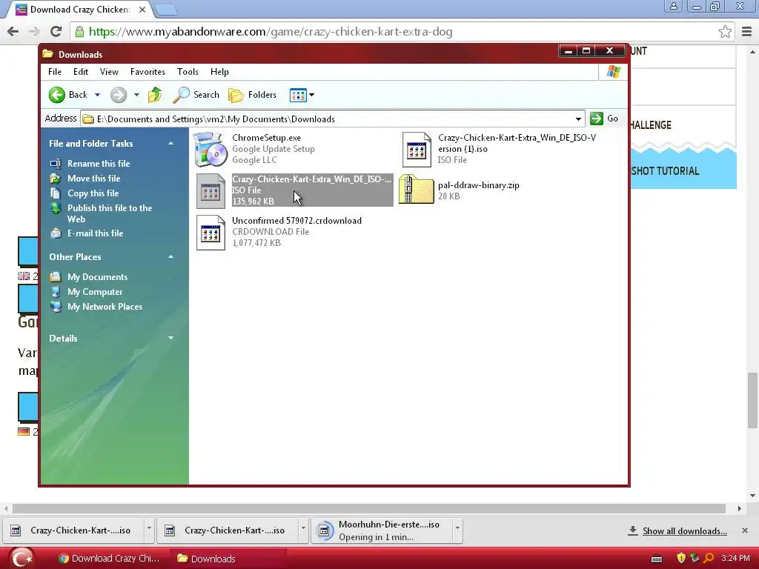Click E-mail this file

pyautogui.click(x=96, y=233)
